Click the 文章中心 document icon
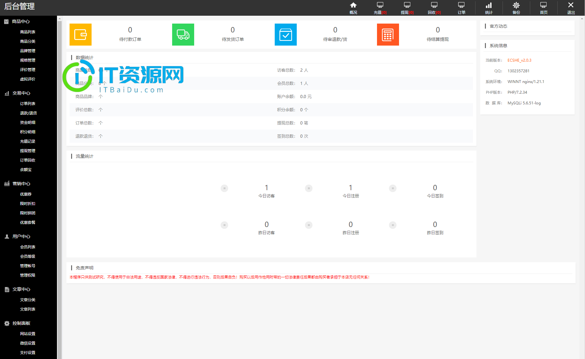This screenshot has width=585, height=359. point(7,289)
